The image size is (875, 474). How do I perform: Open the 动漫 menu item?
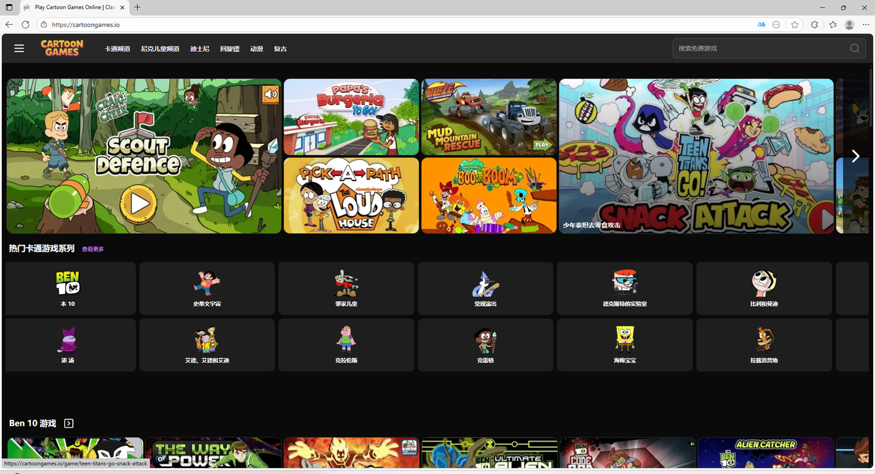click(x=256, y=49)
